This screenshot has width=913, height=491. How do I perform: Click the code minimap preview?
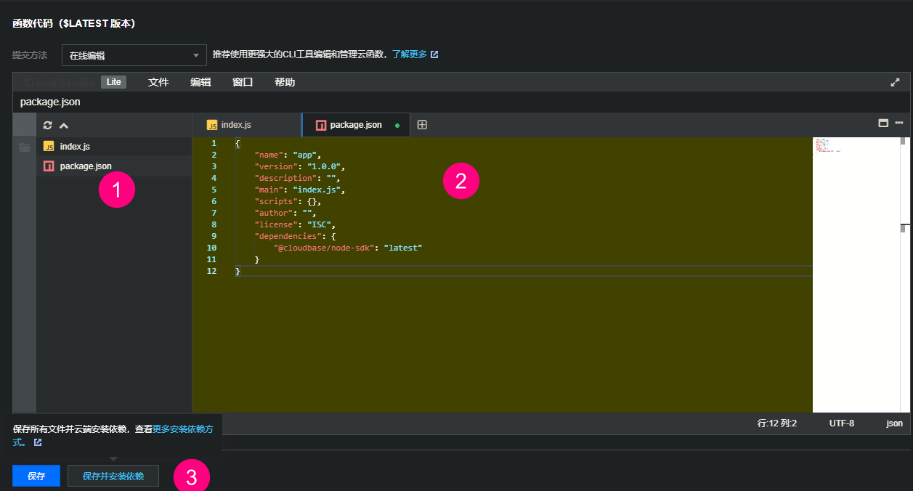[x=827, y=145]
